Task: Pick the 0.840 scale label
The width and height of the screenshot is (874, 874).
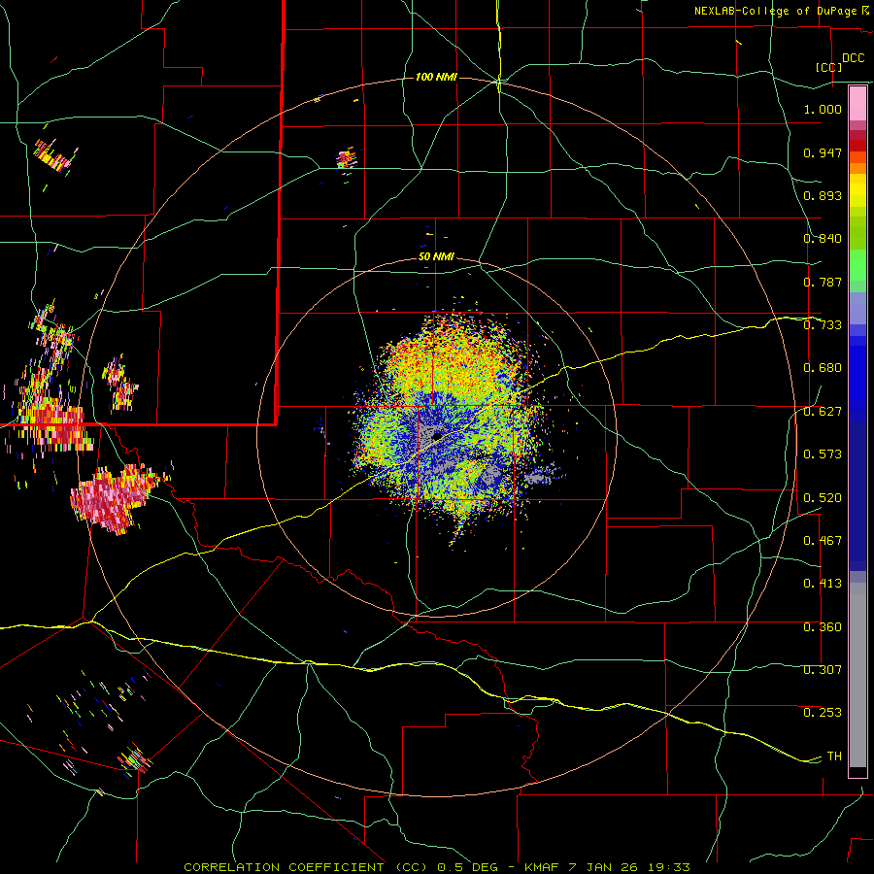Action: coord(823,239)
